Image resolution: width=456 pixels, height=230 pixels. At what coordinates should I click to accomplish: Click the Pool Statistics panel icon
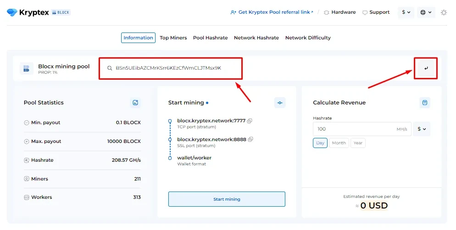click(135, 103)
